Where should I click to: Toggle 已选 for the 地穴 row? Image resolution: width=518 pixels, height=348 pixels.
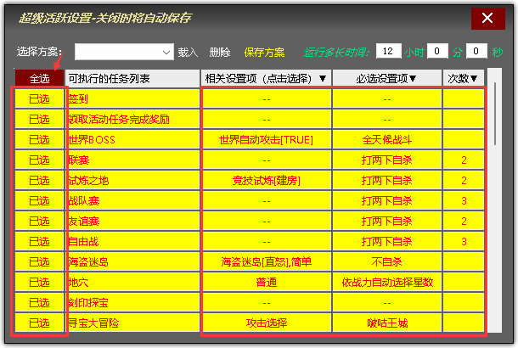[x=39, y=283]
